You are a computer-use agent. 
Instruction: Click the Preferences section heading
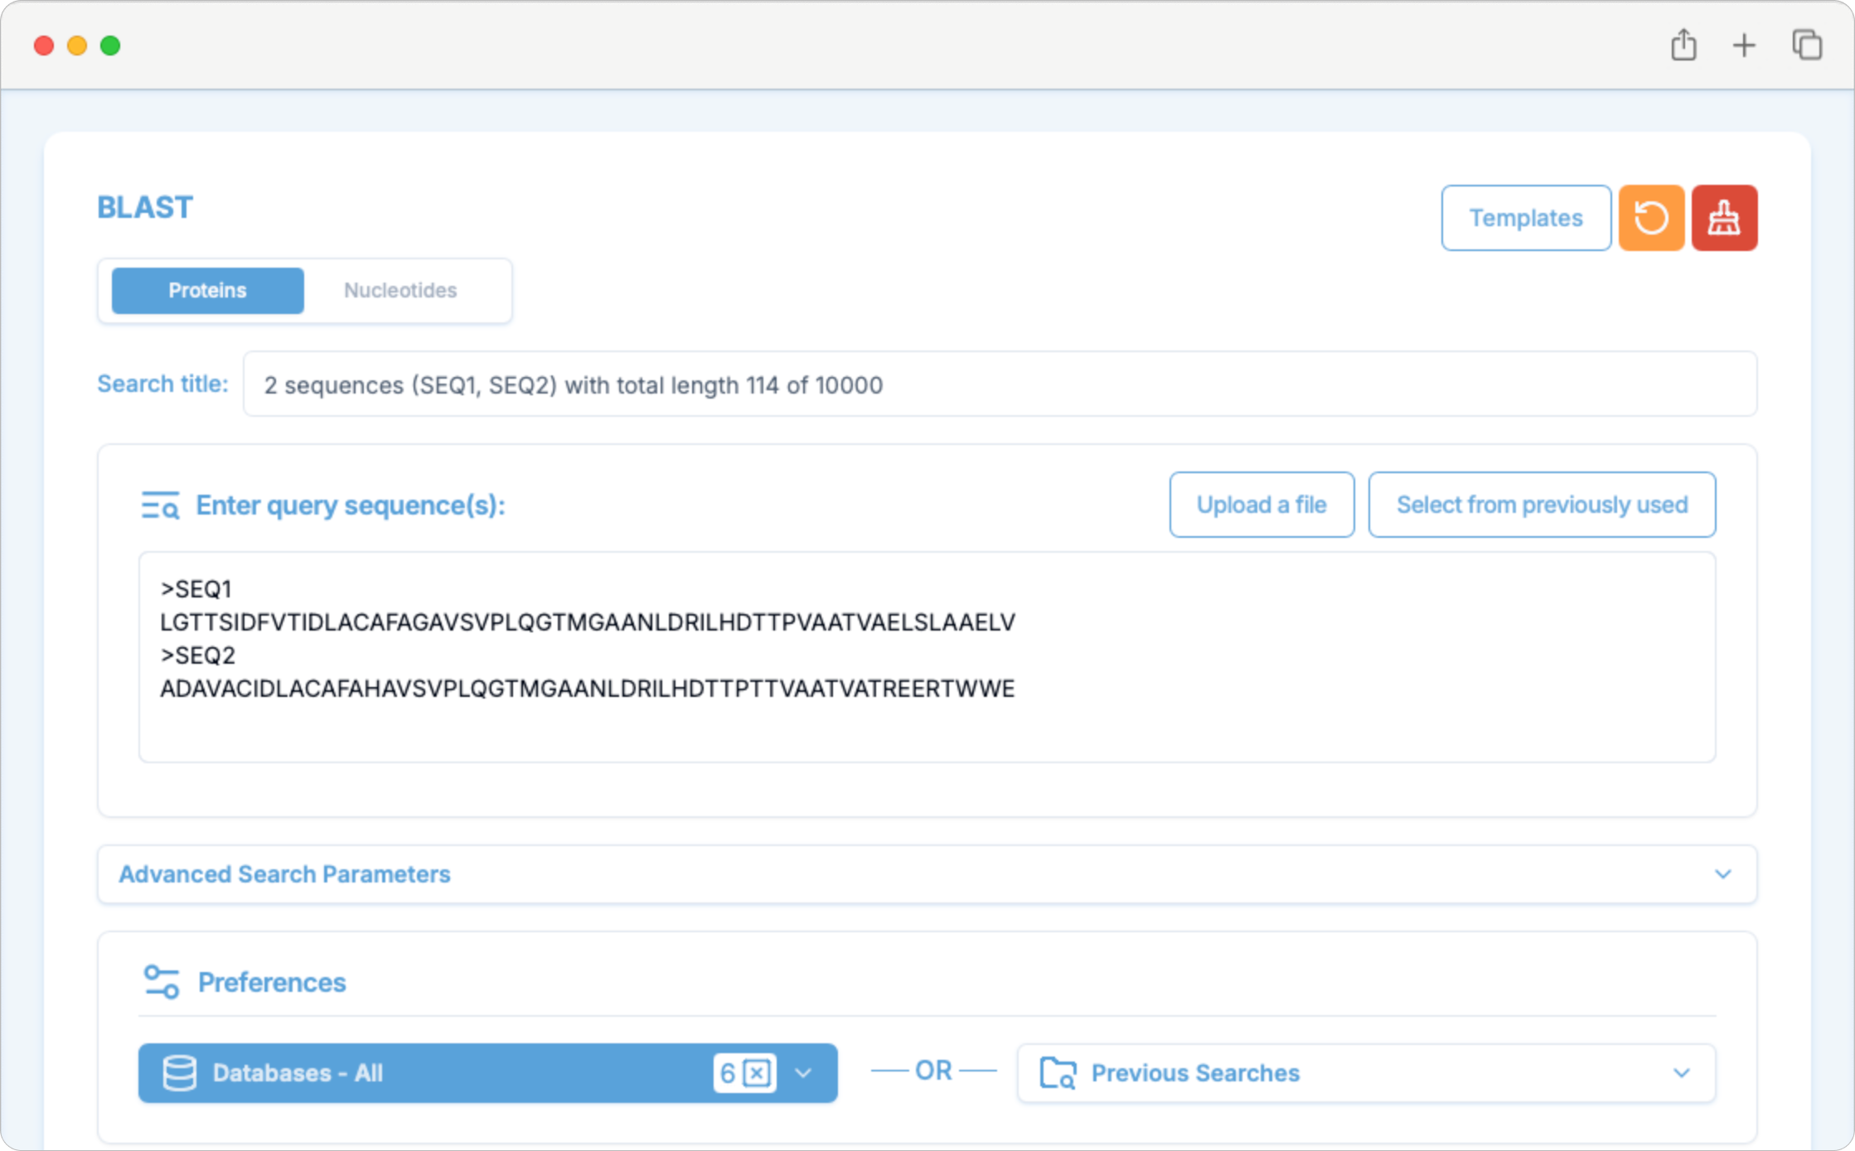coord(272,982)
